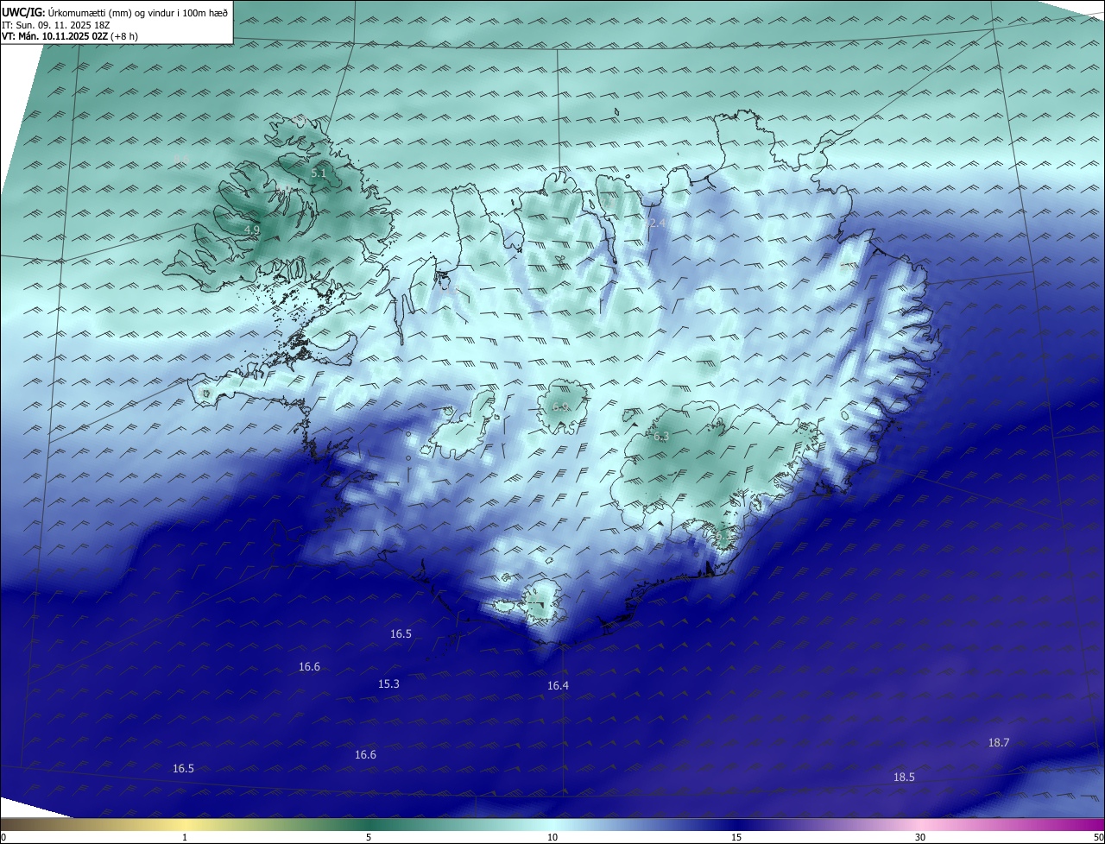Click the Mýrdalsjökull glacier near the south coast
Viewport: 1105px width, 844px height.
pyautogui.click(x=542, y=601)
